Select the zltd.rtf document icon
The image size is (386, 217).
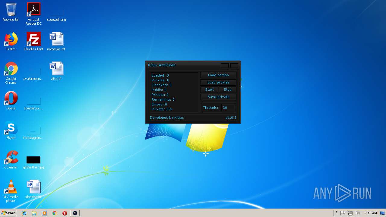56,71
